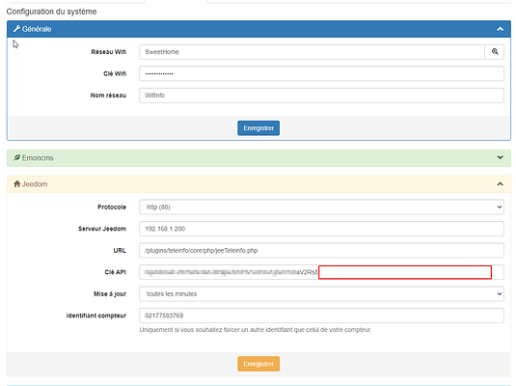The width and height of the screenshot is (516, 386).
Task: Click the orange Enregistrer button in Jeedom
Action: pos(258,364)
